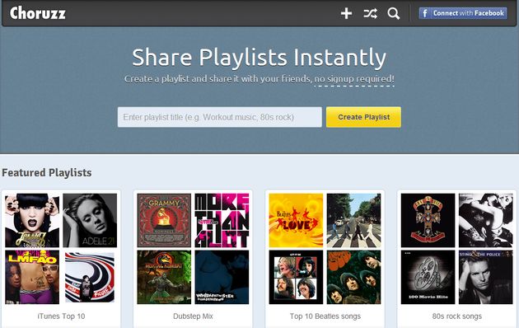Click the Choruzz logo
Viewport: 519px width, 328px height.
(x=37, y=13)
